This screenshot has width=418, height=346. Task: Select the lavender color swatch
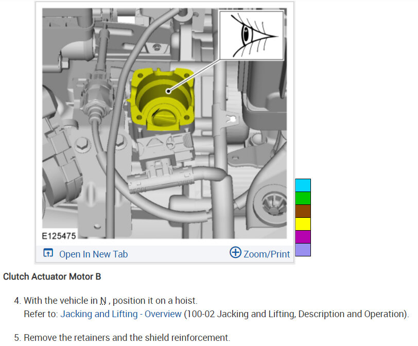point(303,250)
